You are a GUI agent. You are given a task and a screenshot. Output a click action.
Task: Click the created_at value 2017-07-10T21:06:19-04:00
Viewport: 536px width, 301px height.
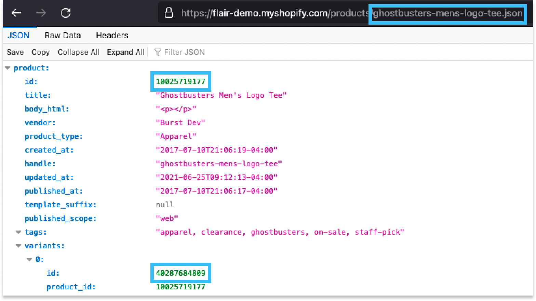(217, 150)
